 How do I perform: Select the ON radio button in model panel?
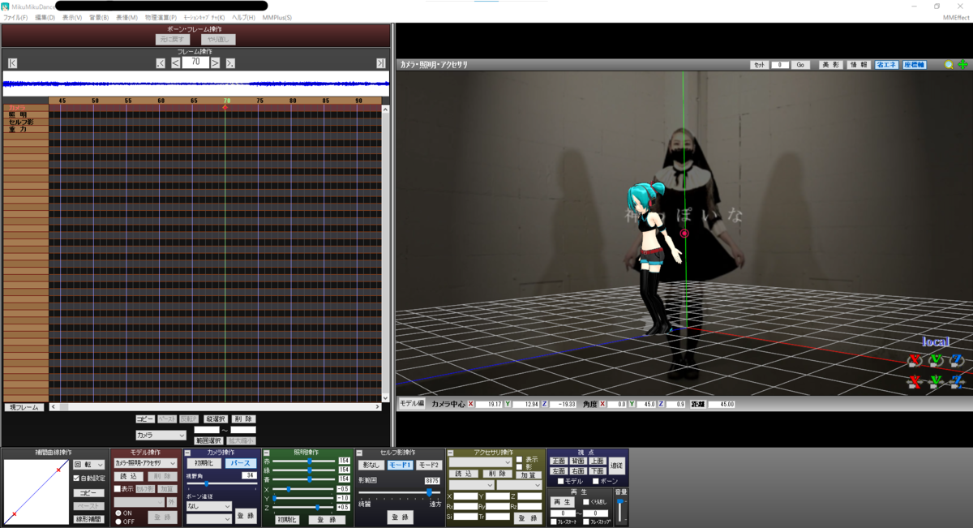coord(118,513)
